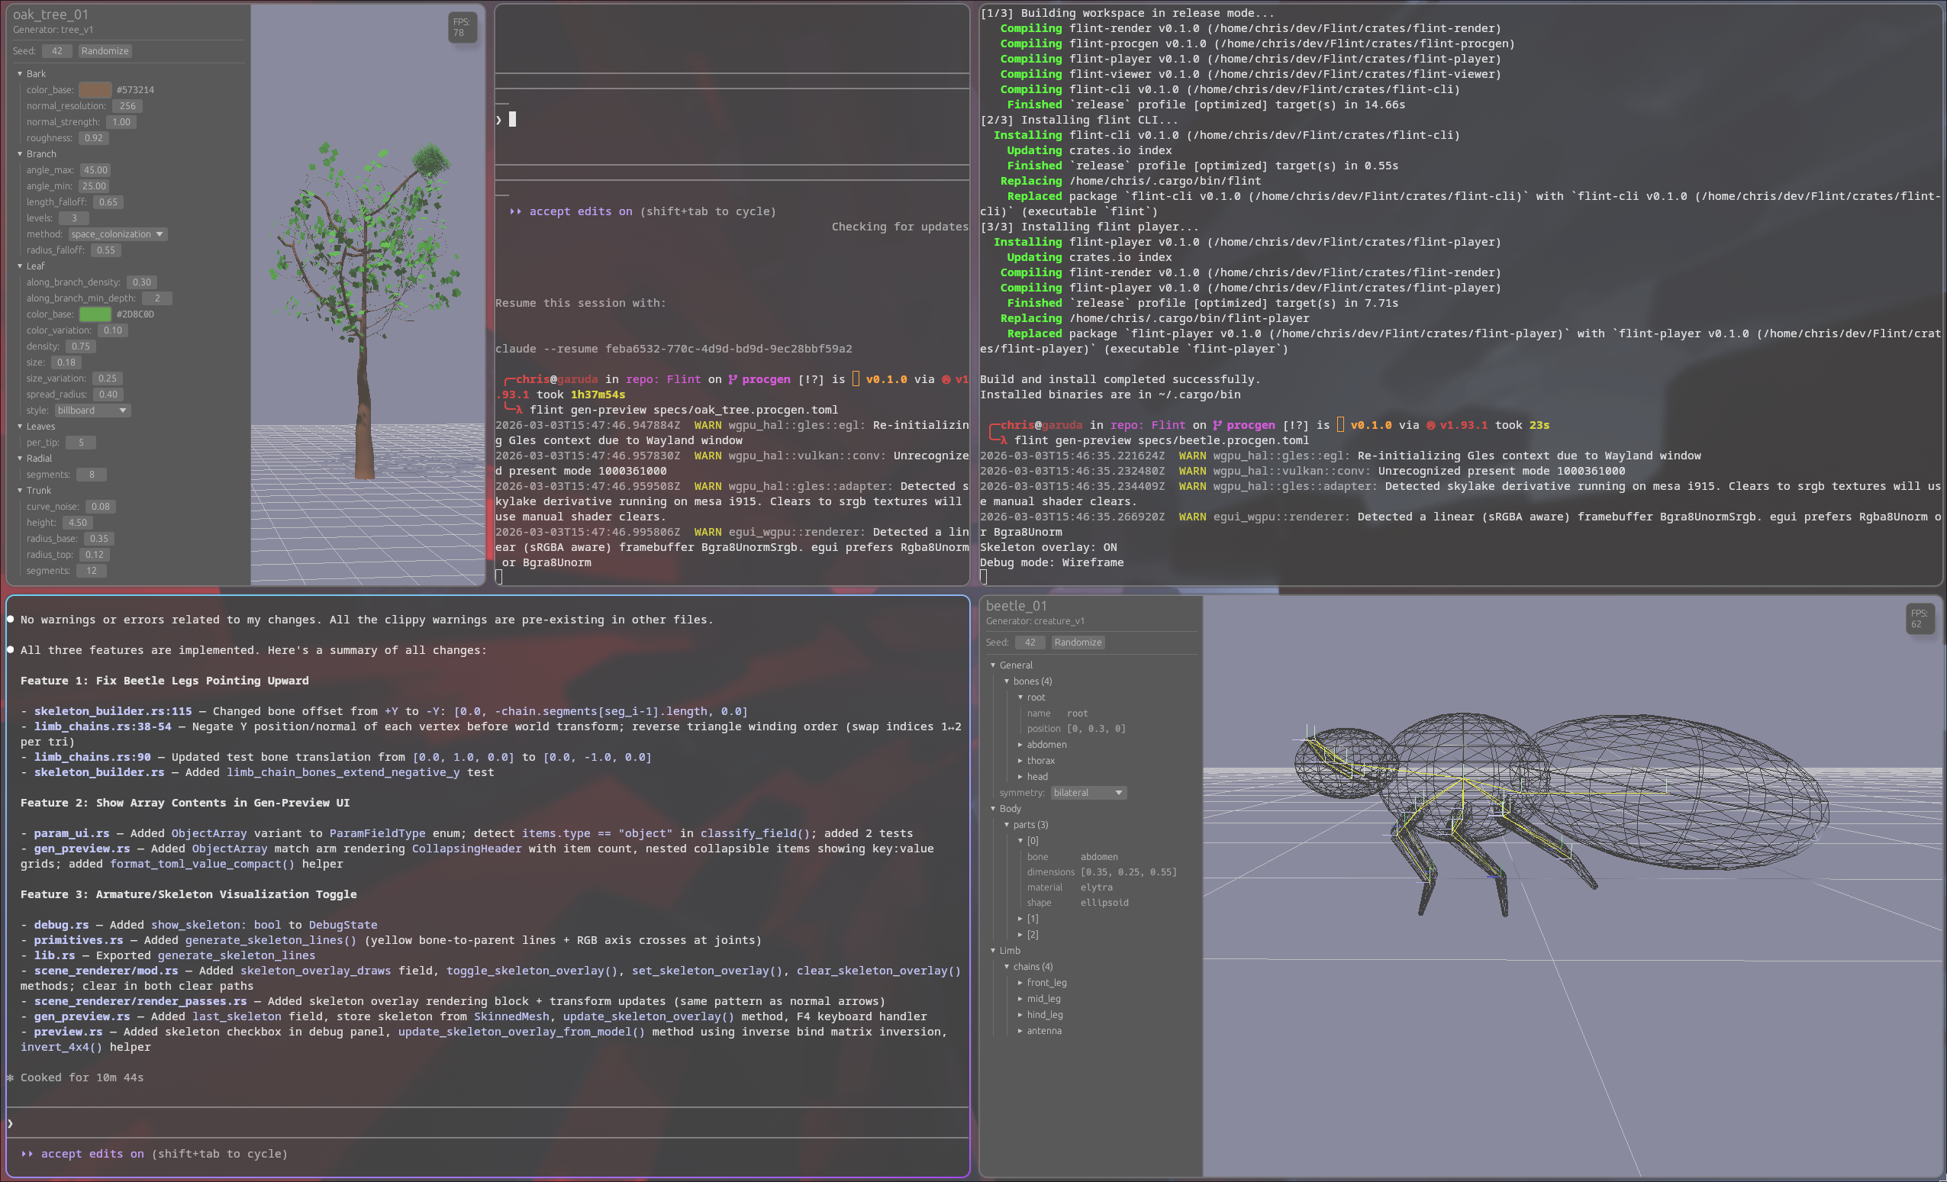Viewport: 1947px width, 1182px height.
Task: Open the Bark color_base swatch
Action: point(95,90)
